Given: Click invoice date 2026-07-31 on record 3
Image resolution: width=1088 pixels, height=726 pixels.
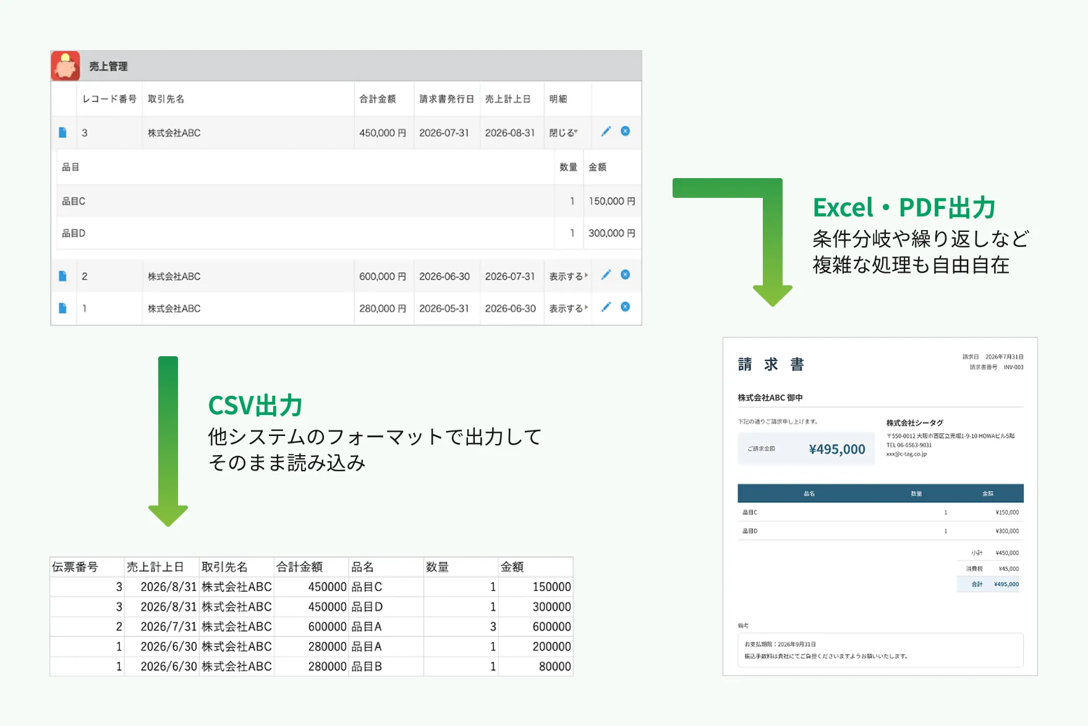Looking at the screenshot, I should 444,133.
